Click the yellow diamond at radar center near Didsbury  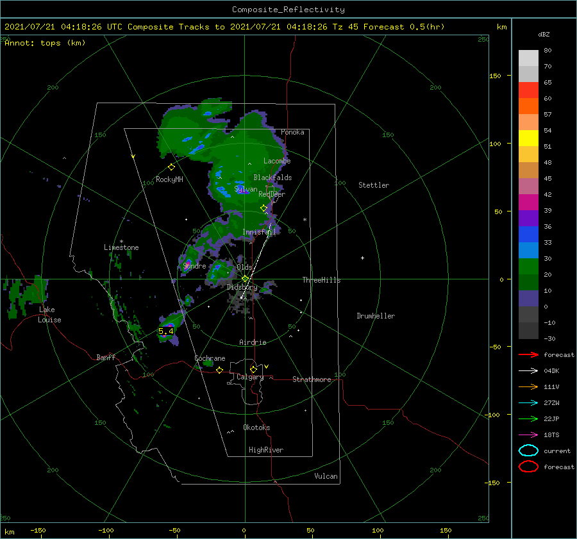pos(245,279)
